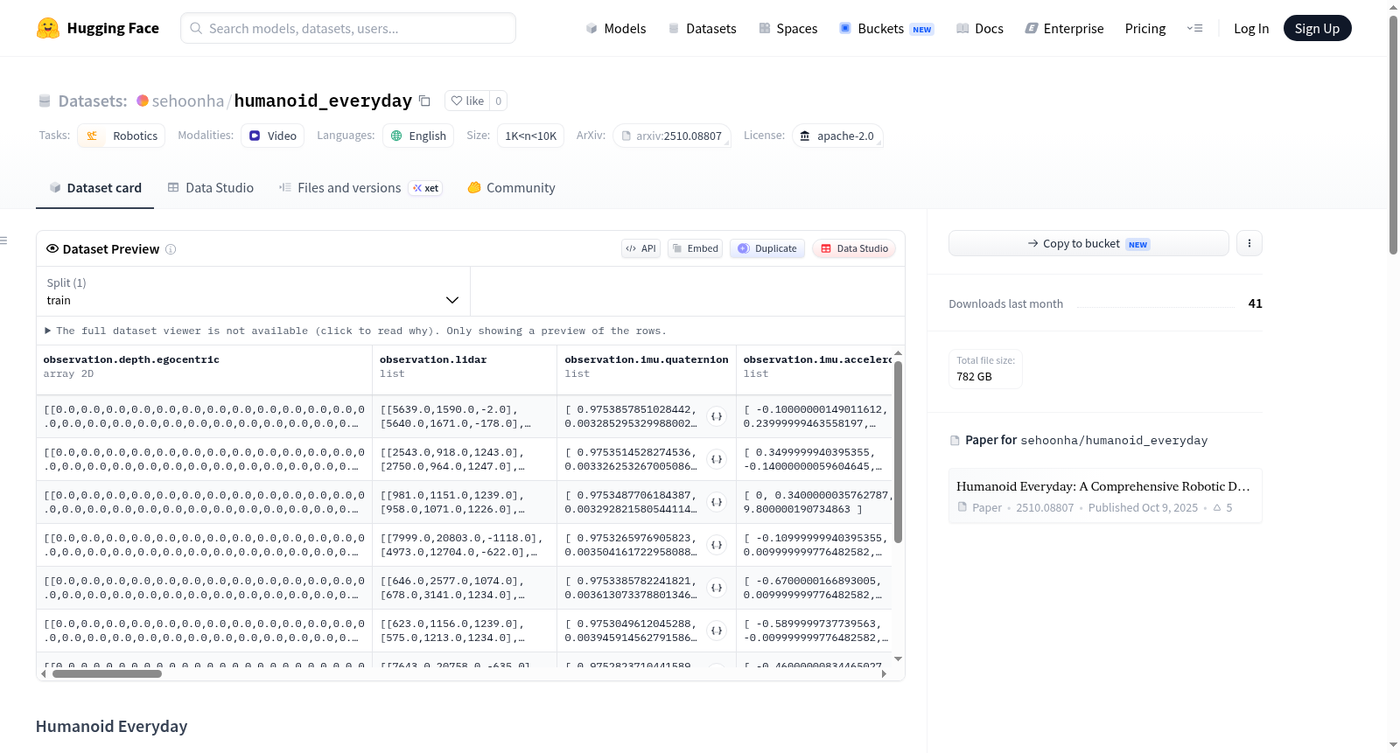
Task: Click the English language tag
Action: [x=418, y=136]
